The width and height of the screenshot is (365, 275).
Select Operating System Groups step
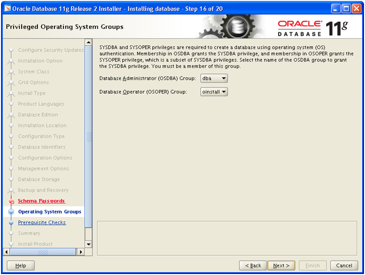point(49,212)
